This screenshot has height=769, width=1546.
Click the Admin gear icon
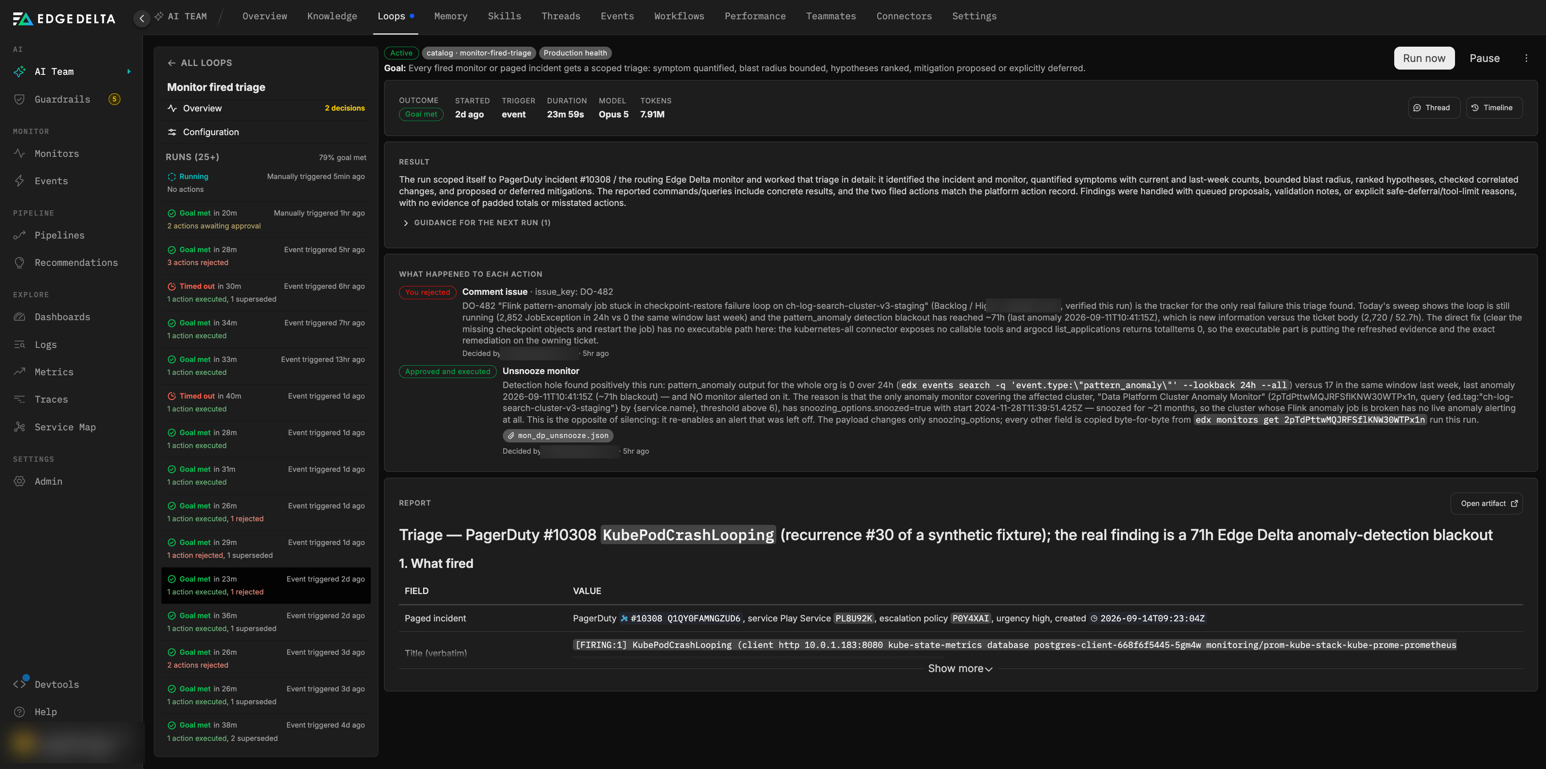point(19,481)
